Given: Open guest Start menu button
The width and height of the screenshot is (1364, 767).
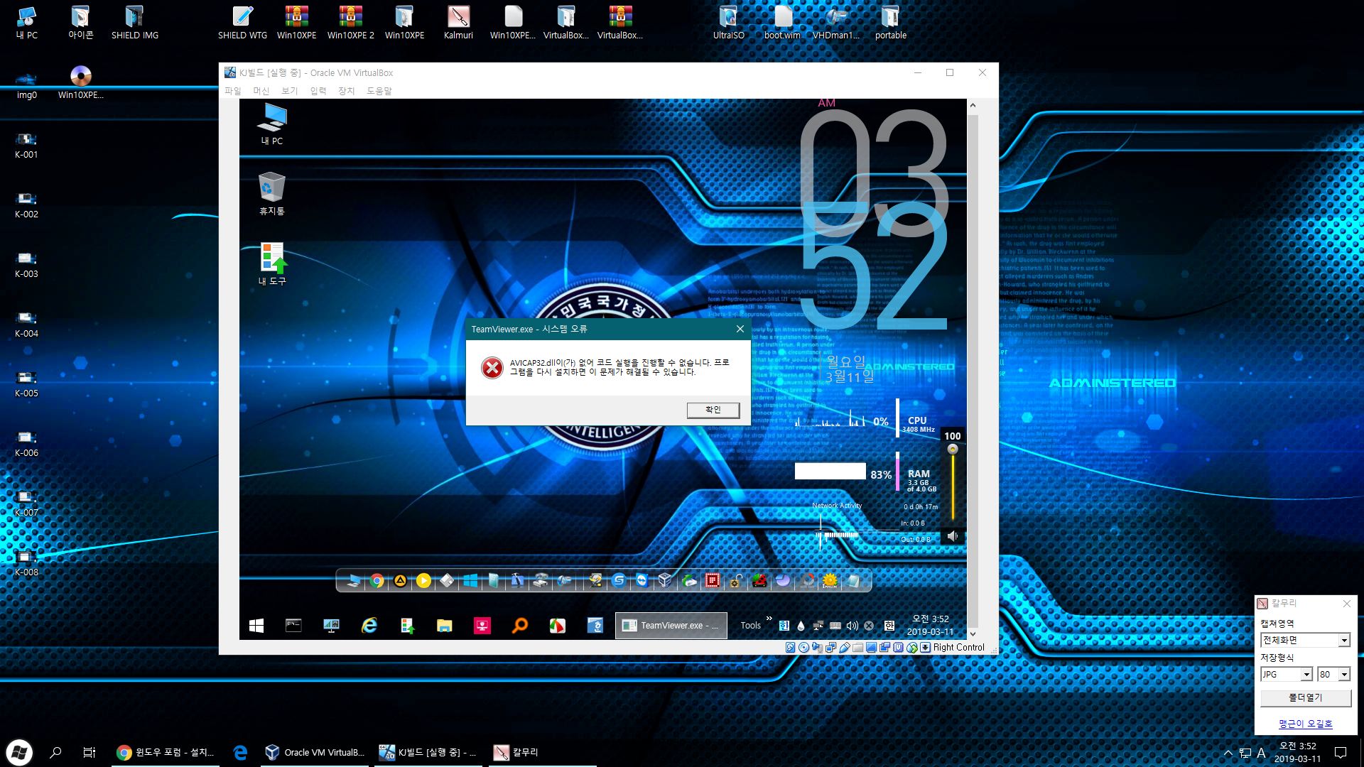Looking at the screenshot, I should [256, 625].
